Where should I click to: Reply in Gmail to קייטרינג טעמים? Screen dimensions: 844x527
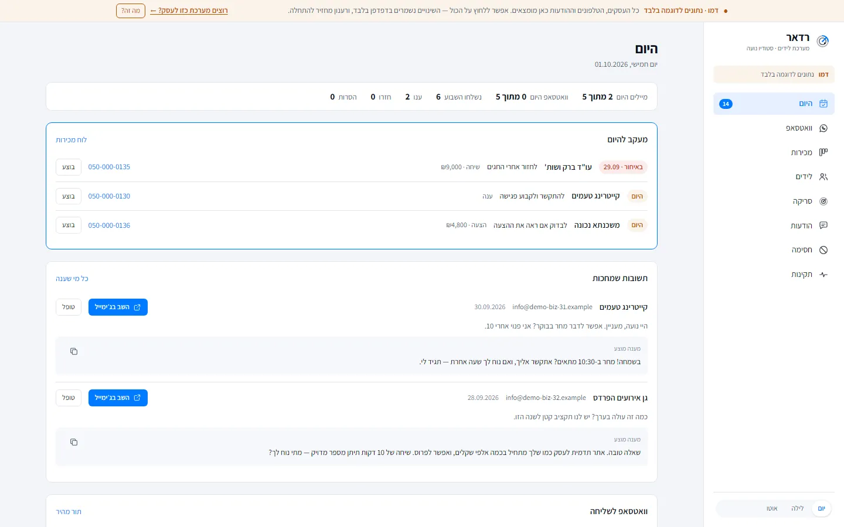118,307
